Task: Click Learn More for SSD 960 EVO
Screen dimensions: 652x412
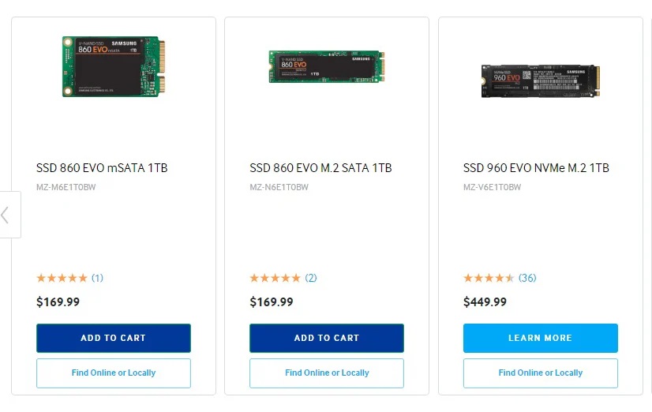Action: [540, 338]
